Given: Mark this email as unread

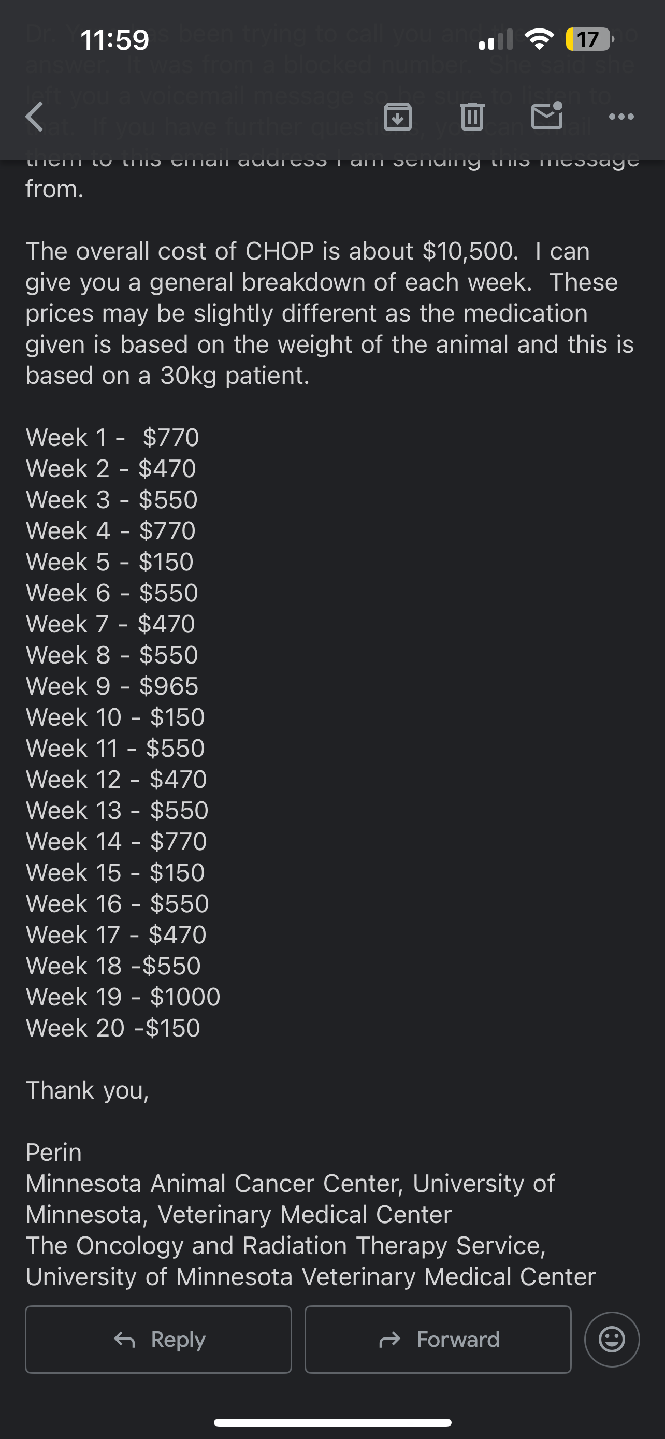Looking at the screenshot, I should [x=546, y=116].
